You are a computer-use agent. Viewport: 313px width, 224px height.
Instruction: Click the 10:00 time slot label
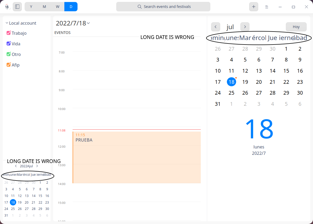click(x=61, y=109)
